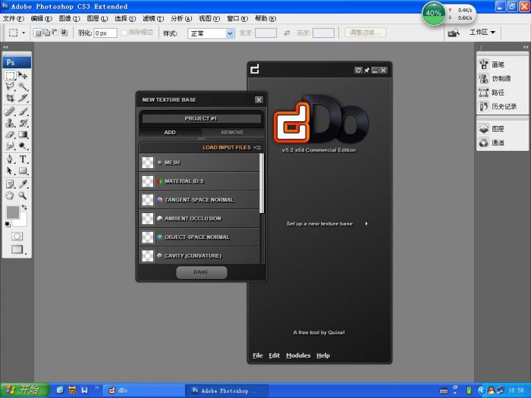Open the Clone Source (仿制源) panel
This screenshot has height=398, width=531.
coord(502,79)
